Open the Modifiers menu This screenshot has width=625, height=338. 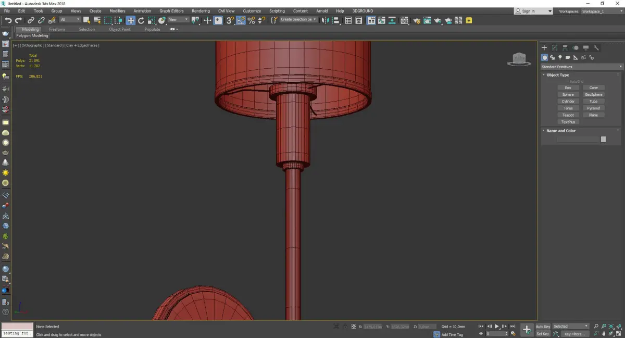(117, 11)
